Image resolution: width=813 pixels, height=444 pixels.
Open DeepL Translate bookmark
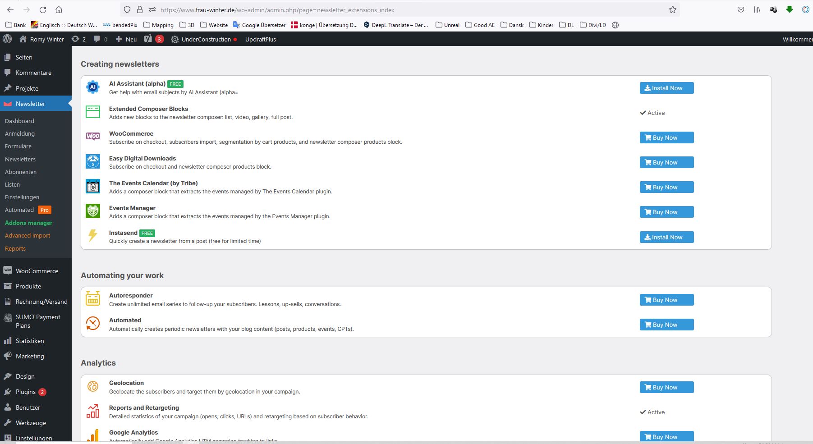point(395,25)
